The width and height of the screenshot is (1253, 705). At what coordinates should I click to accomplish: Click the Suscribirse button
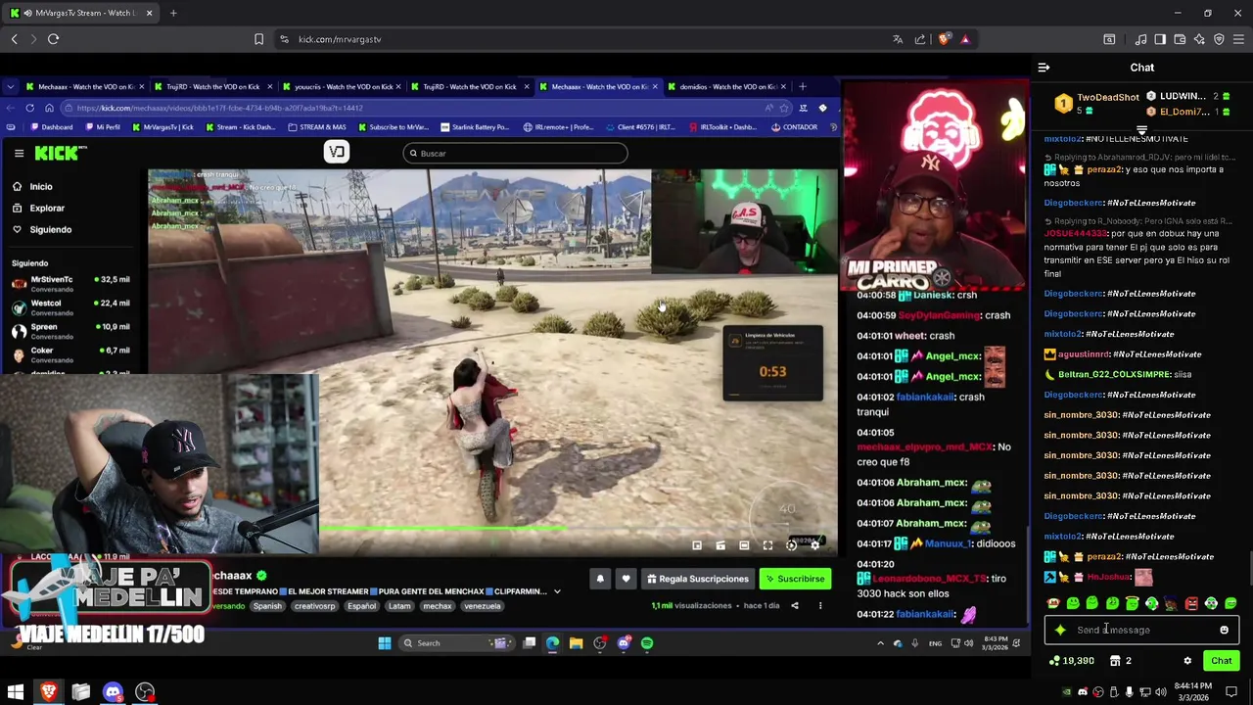click(795, 580)
